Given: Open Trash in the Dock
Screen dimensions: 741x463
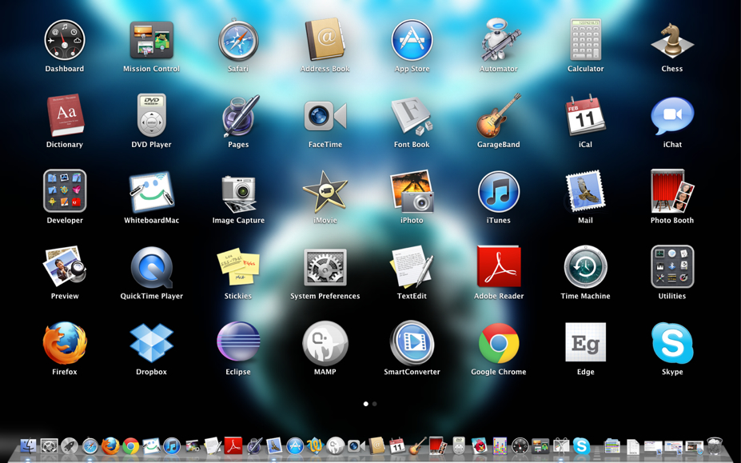Looking at the screenshot, I should coord(715,445).
